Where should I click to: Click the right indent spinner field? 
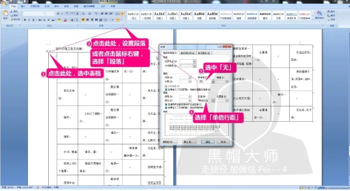pyautogui.click(x=185, y=82)
